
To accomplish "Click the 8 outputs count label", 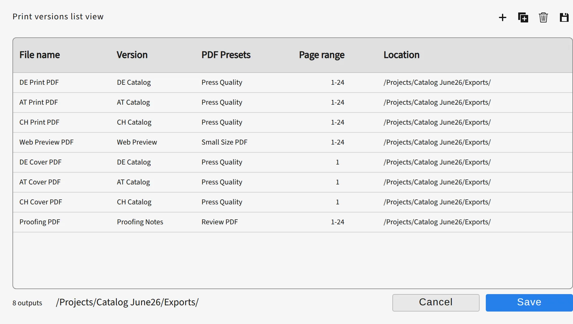I will pyautogui.click(x=27, y=303).
